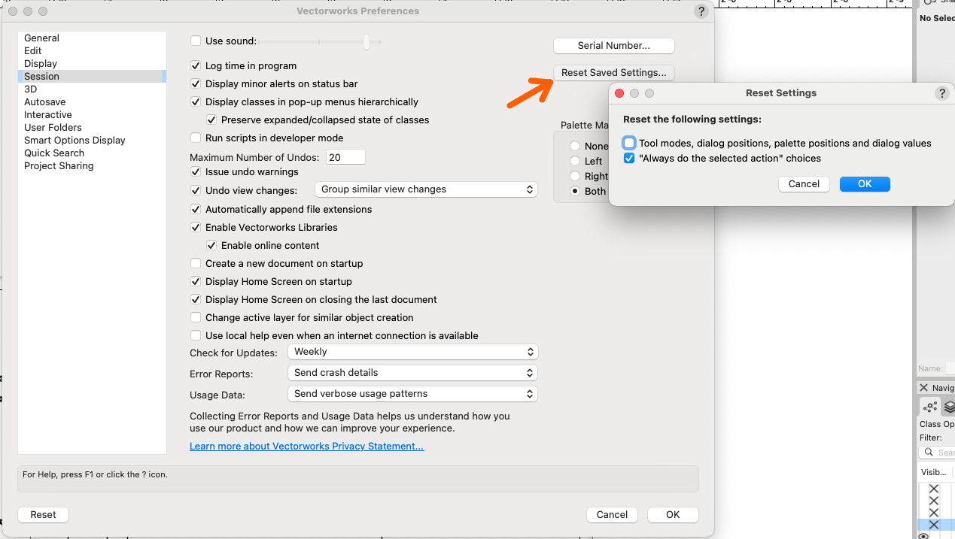Image resolution: width=955 pixels, height=539 pixels.
Task: Click OK in Reset Settings dialog
Action: pyautogui.click(x=864, y=184)
